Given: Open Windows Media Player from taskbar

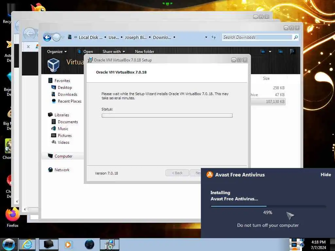Looking at the screenshot, I should click(68, 244).
